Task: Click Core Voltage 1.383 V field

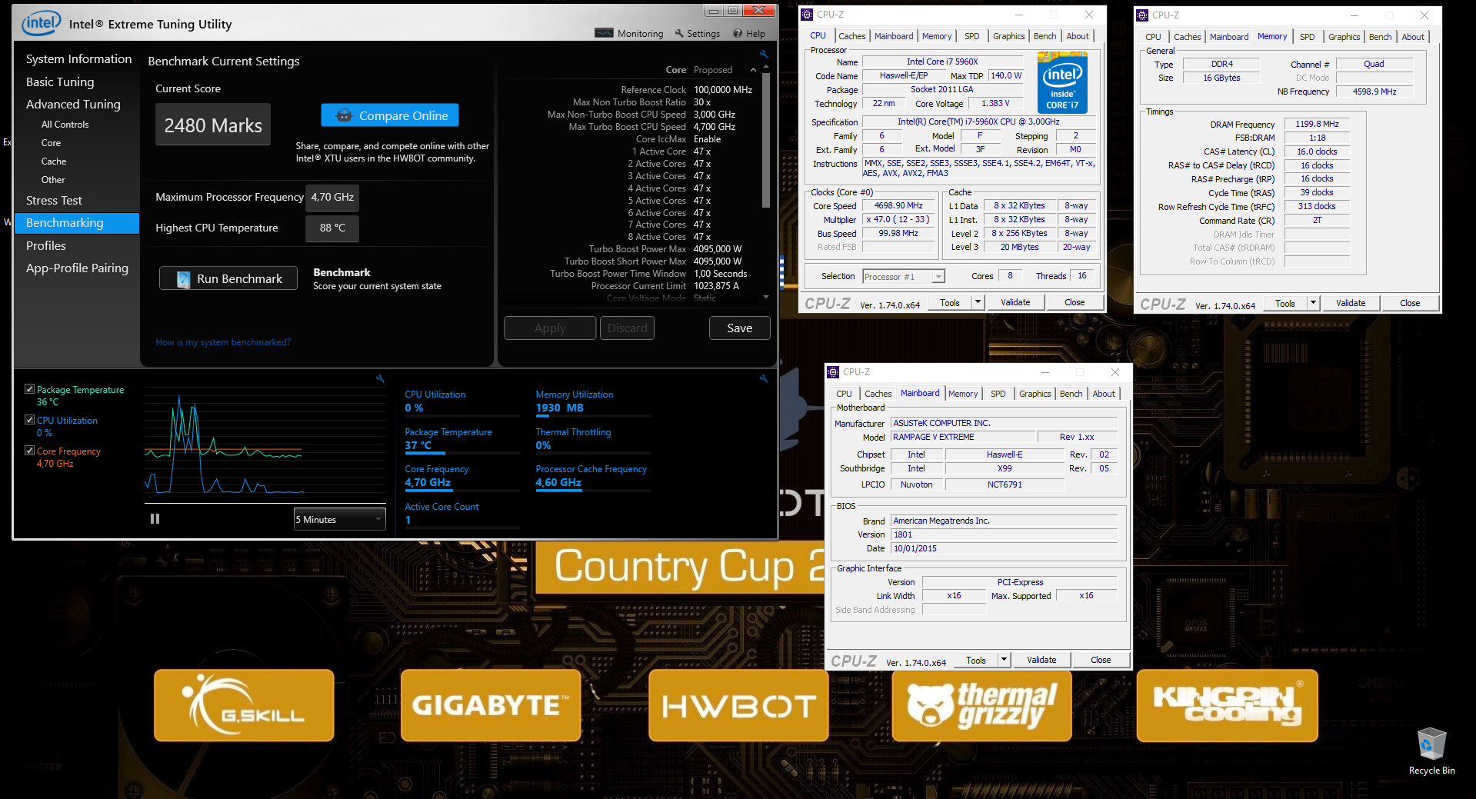Action: 996,103
